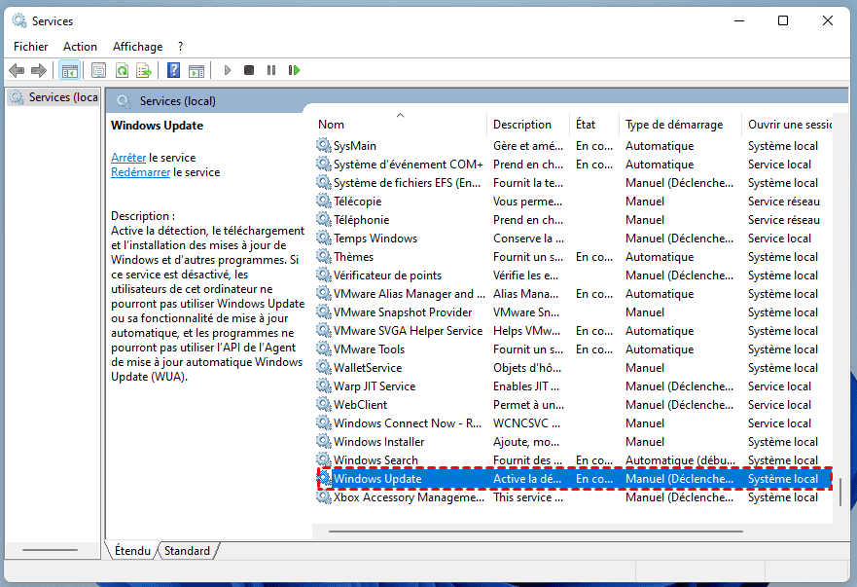Restart the service using the toolbar restart icon
Screen dimensions: 857x587
(294, 70)
